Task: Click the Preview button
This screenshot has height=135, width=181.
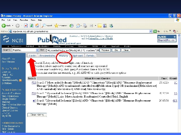Action: click(105, 50)
